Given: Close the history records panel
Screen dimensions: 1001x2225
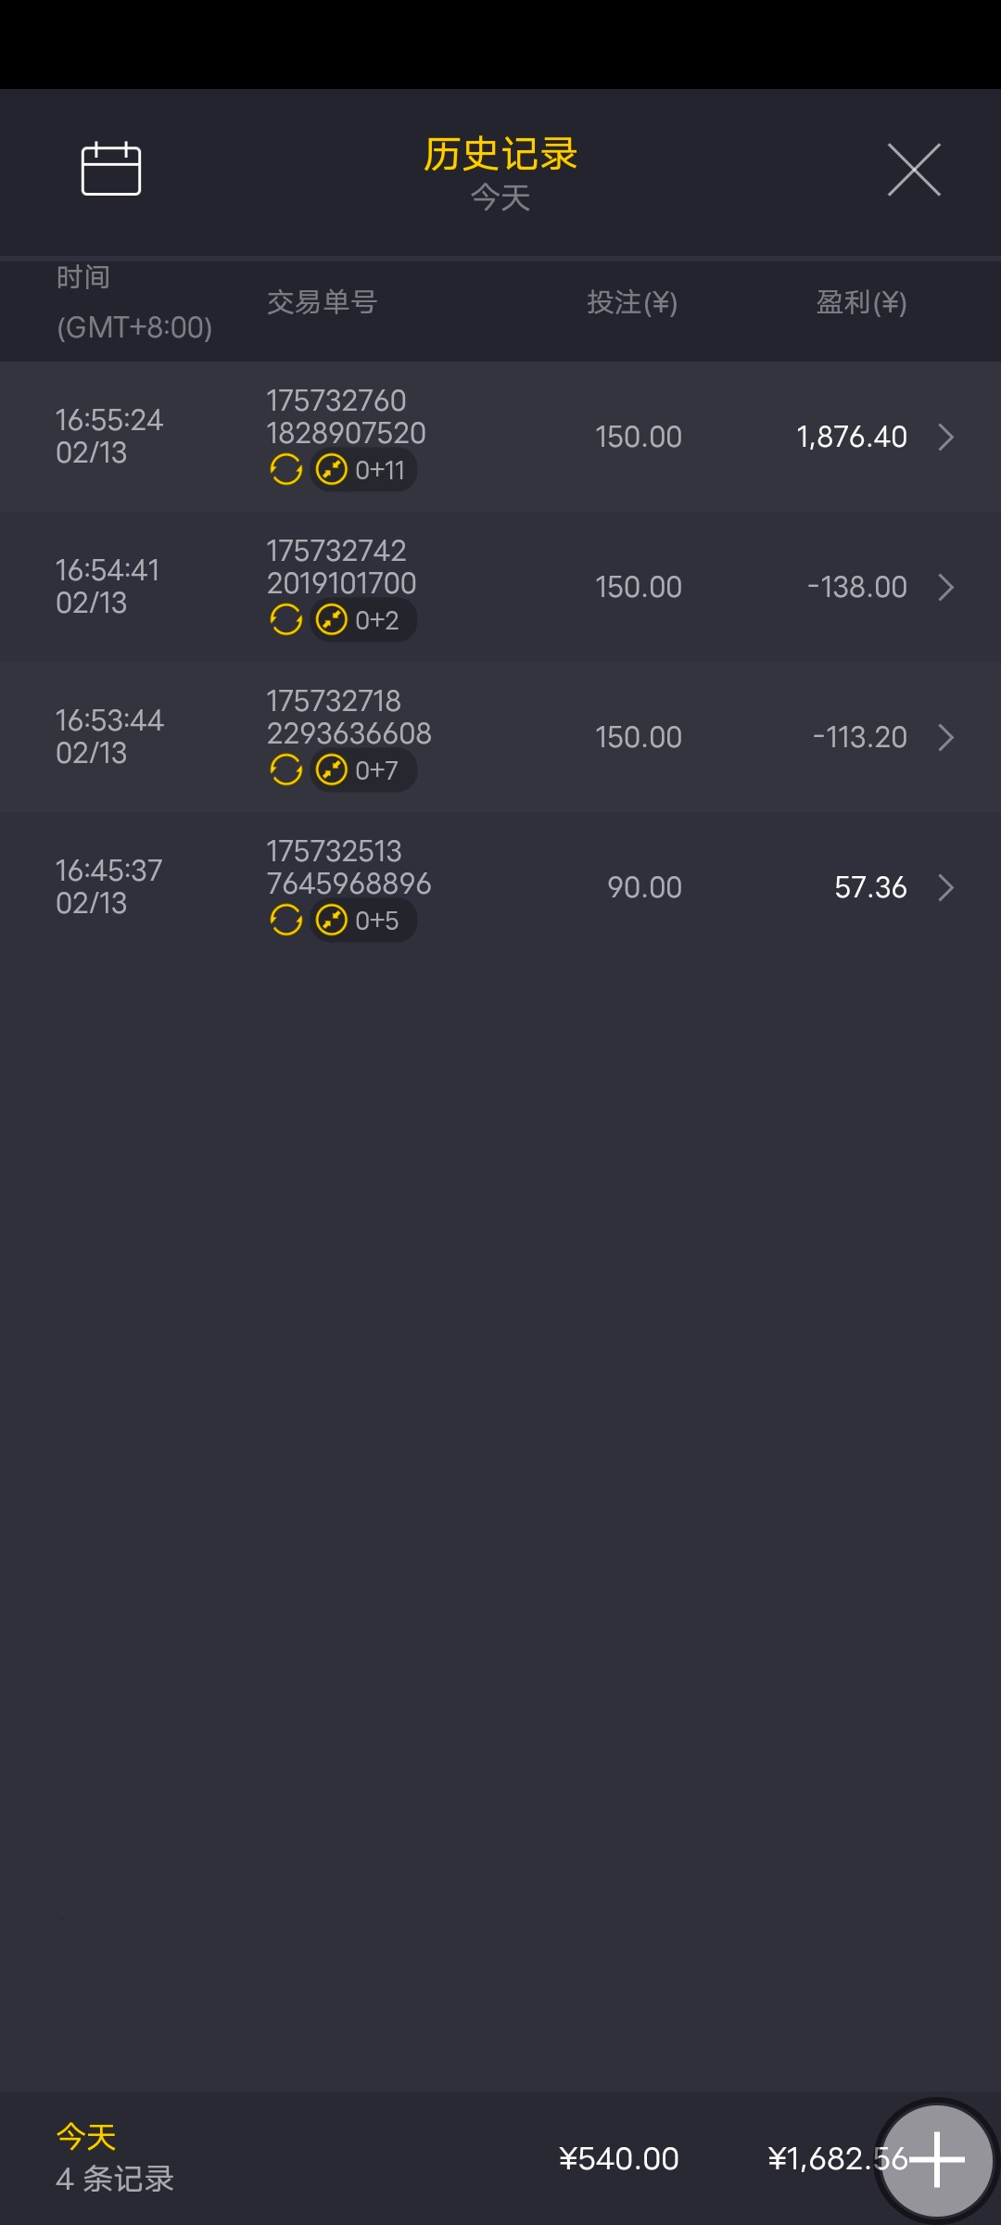Looking at the screenshot, I should coord(914,170).
